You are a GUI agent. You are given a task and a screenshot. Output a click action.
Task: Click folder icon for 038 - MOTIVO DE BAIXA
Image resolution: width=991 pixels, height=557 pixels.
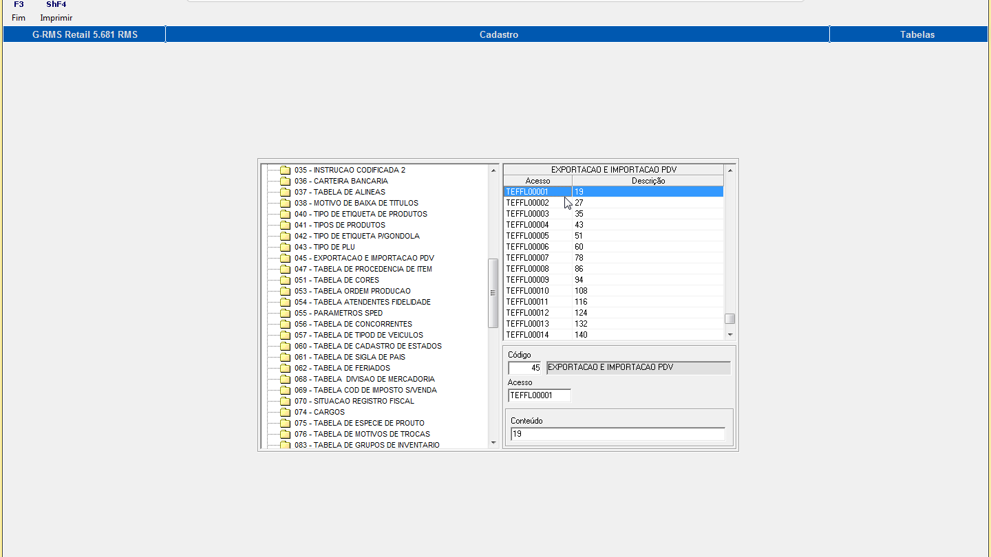(285, 204)
